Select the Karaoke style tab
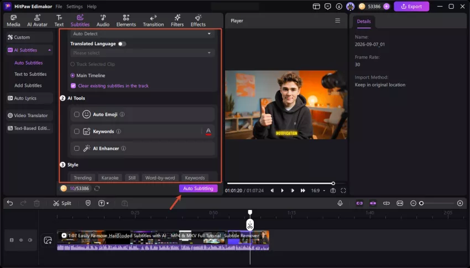 click(109, 177)
